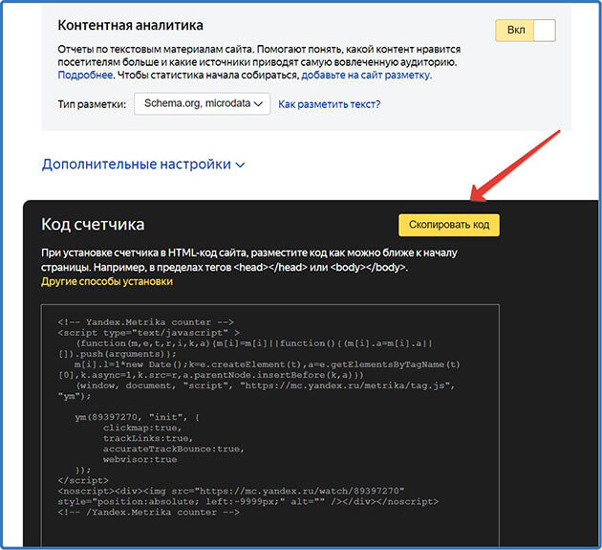This screenshot has width=602, height=550.
Task: Click the Контентная аналитика heading
Action: 131,26
